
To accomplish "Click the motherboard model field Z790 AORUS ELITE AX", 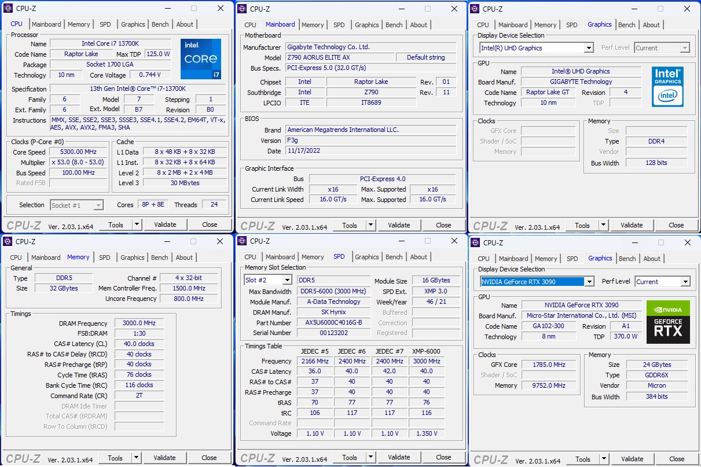I will coord(340,57).
